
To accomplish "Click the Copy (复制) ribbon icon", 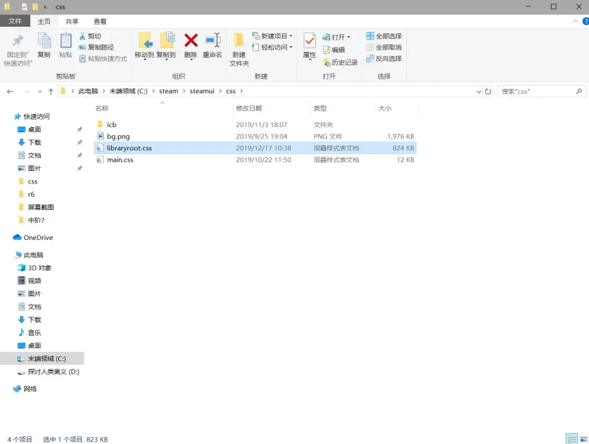I will coord(44,41).
